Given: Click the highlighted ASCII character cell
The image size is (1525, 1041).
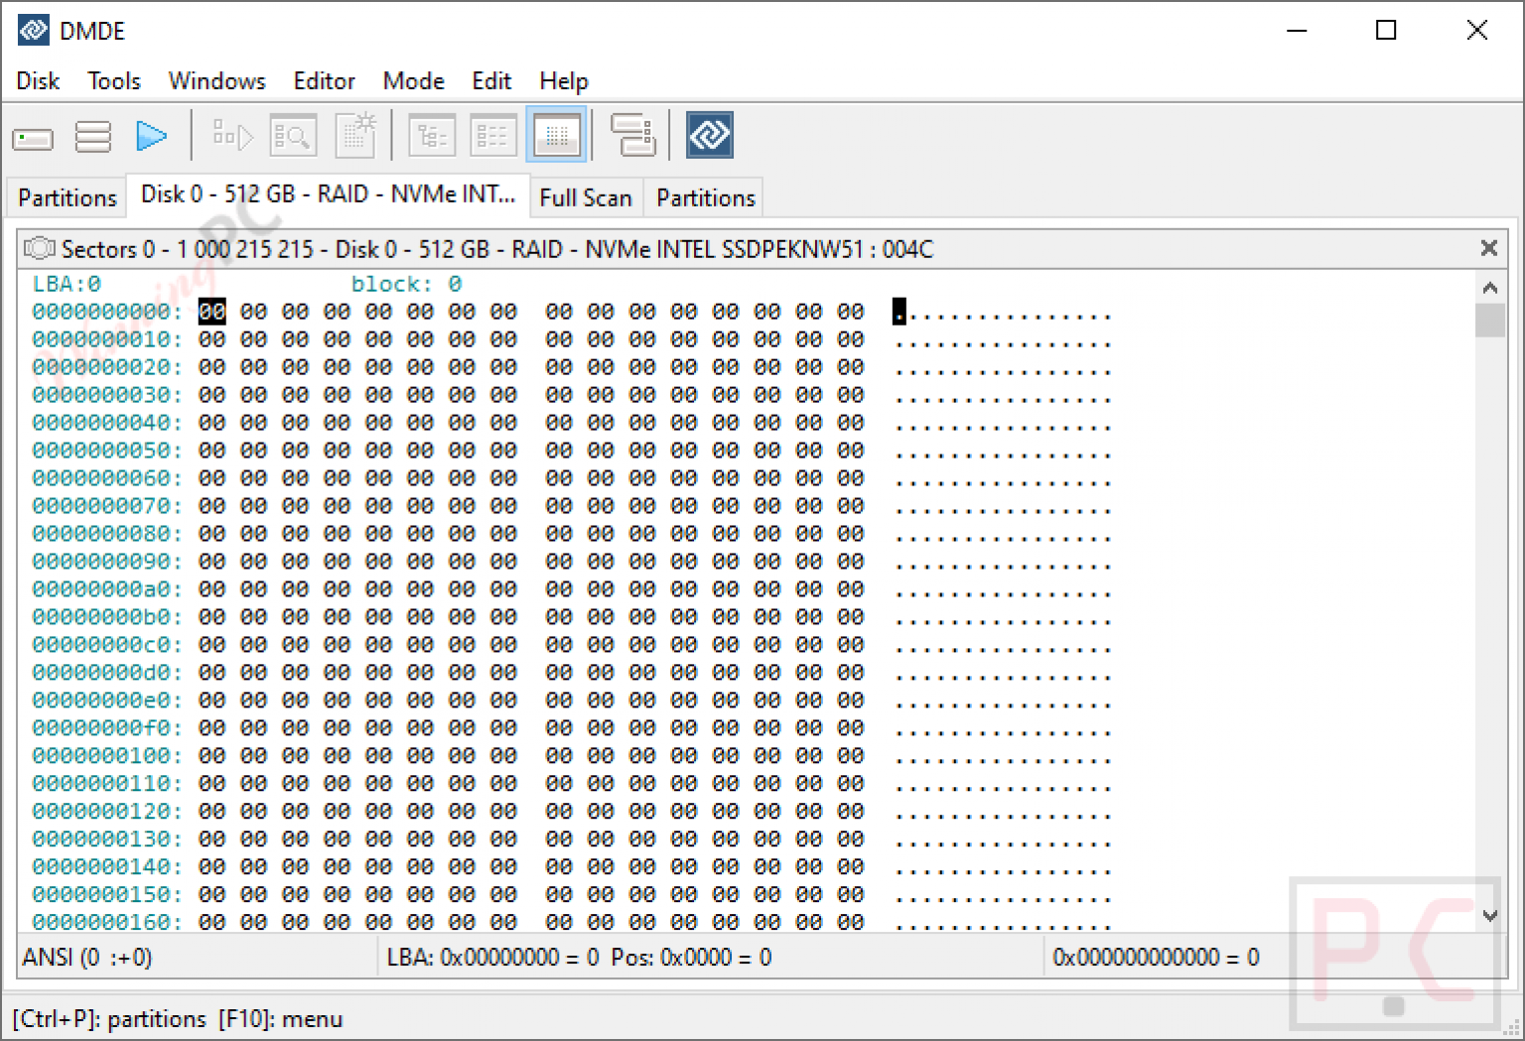Looking at the screenshot, I should 900,312.
